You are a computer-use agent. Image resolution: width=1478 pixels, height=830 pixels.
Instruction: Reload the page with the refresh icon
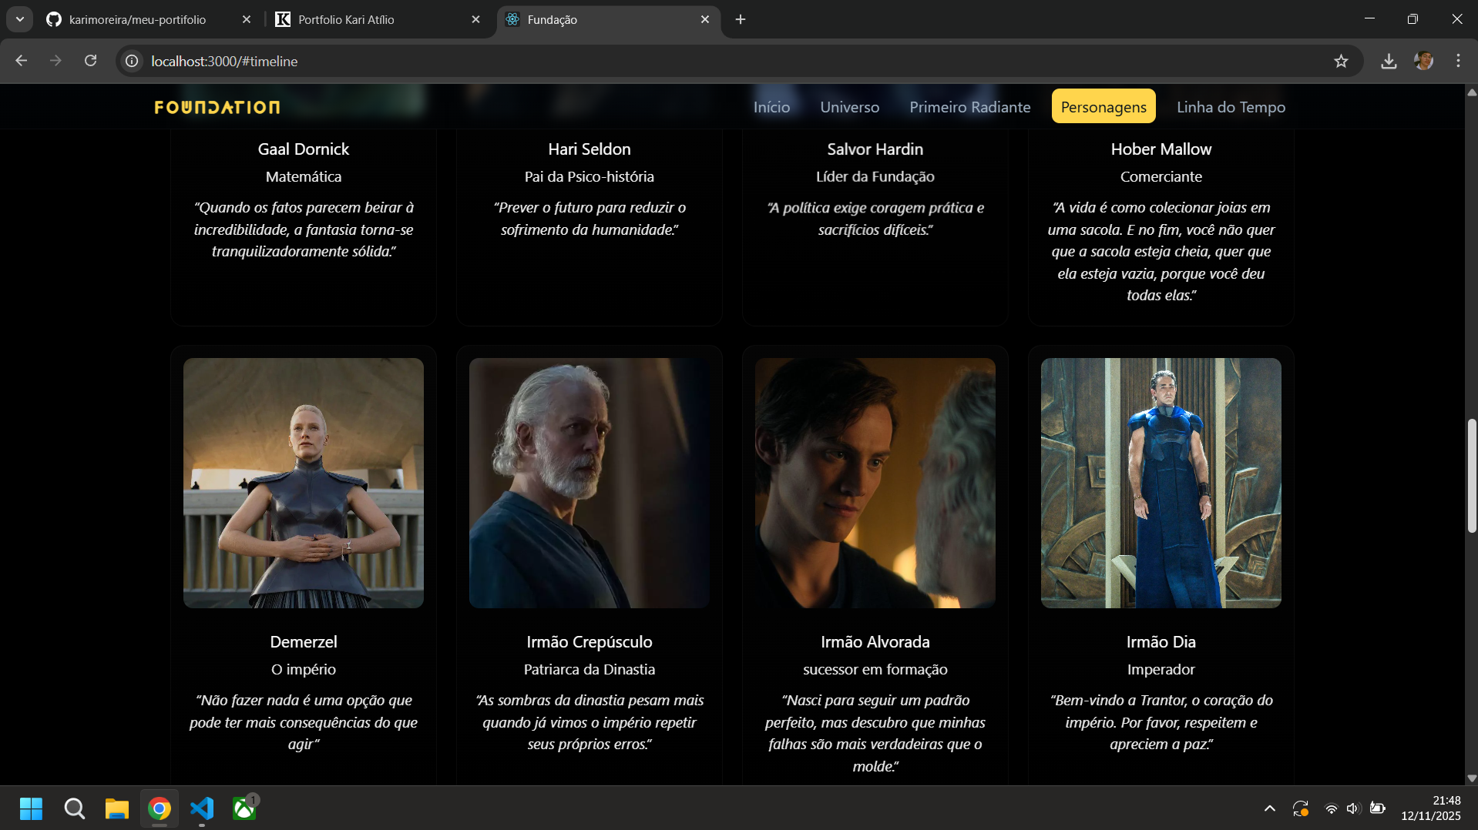tap(91, 61)
